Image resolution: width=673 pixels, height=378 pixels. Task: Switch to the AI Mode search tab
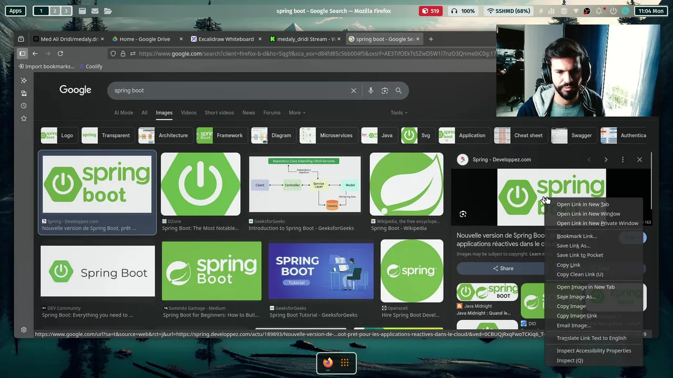(x=124, y=112)
